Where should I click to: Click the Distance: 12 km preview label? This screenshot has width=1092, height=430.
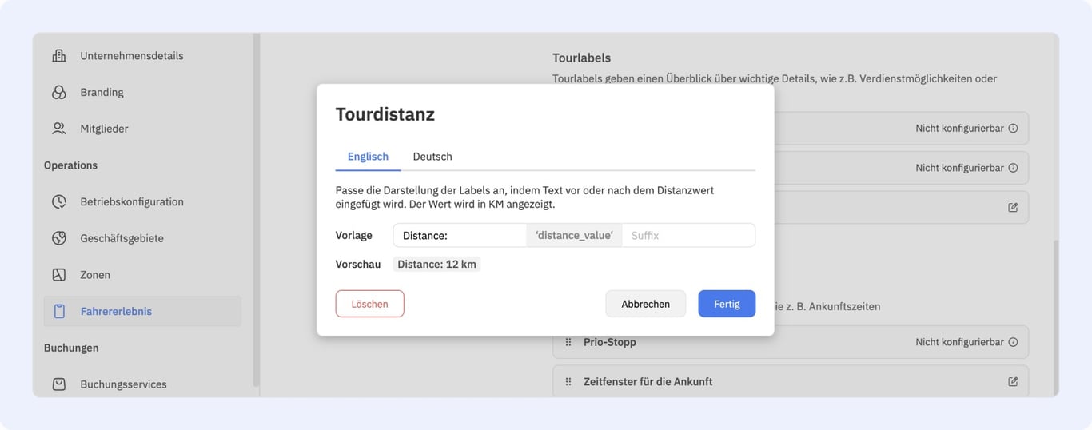437,264
